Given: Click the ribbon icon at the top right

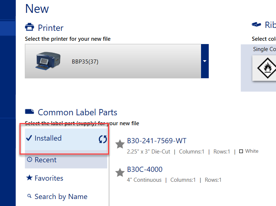Looking at the screenshot, I should [256, 25].
